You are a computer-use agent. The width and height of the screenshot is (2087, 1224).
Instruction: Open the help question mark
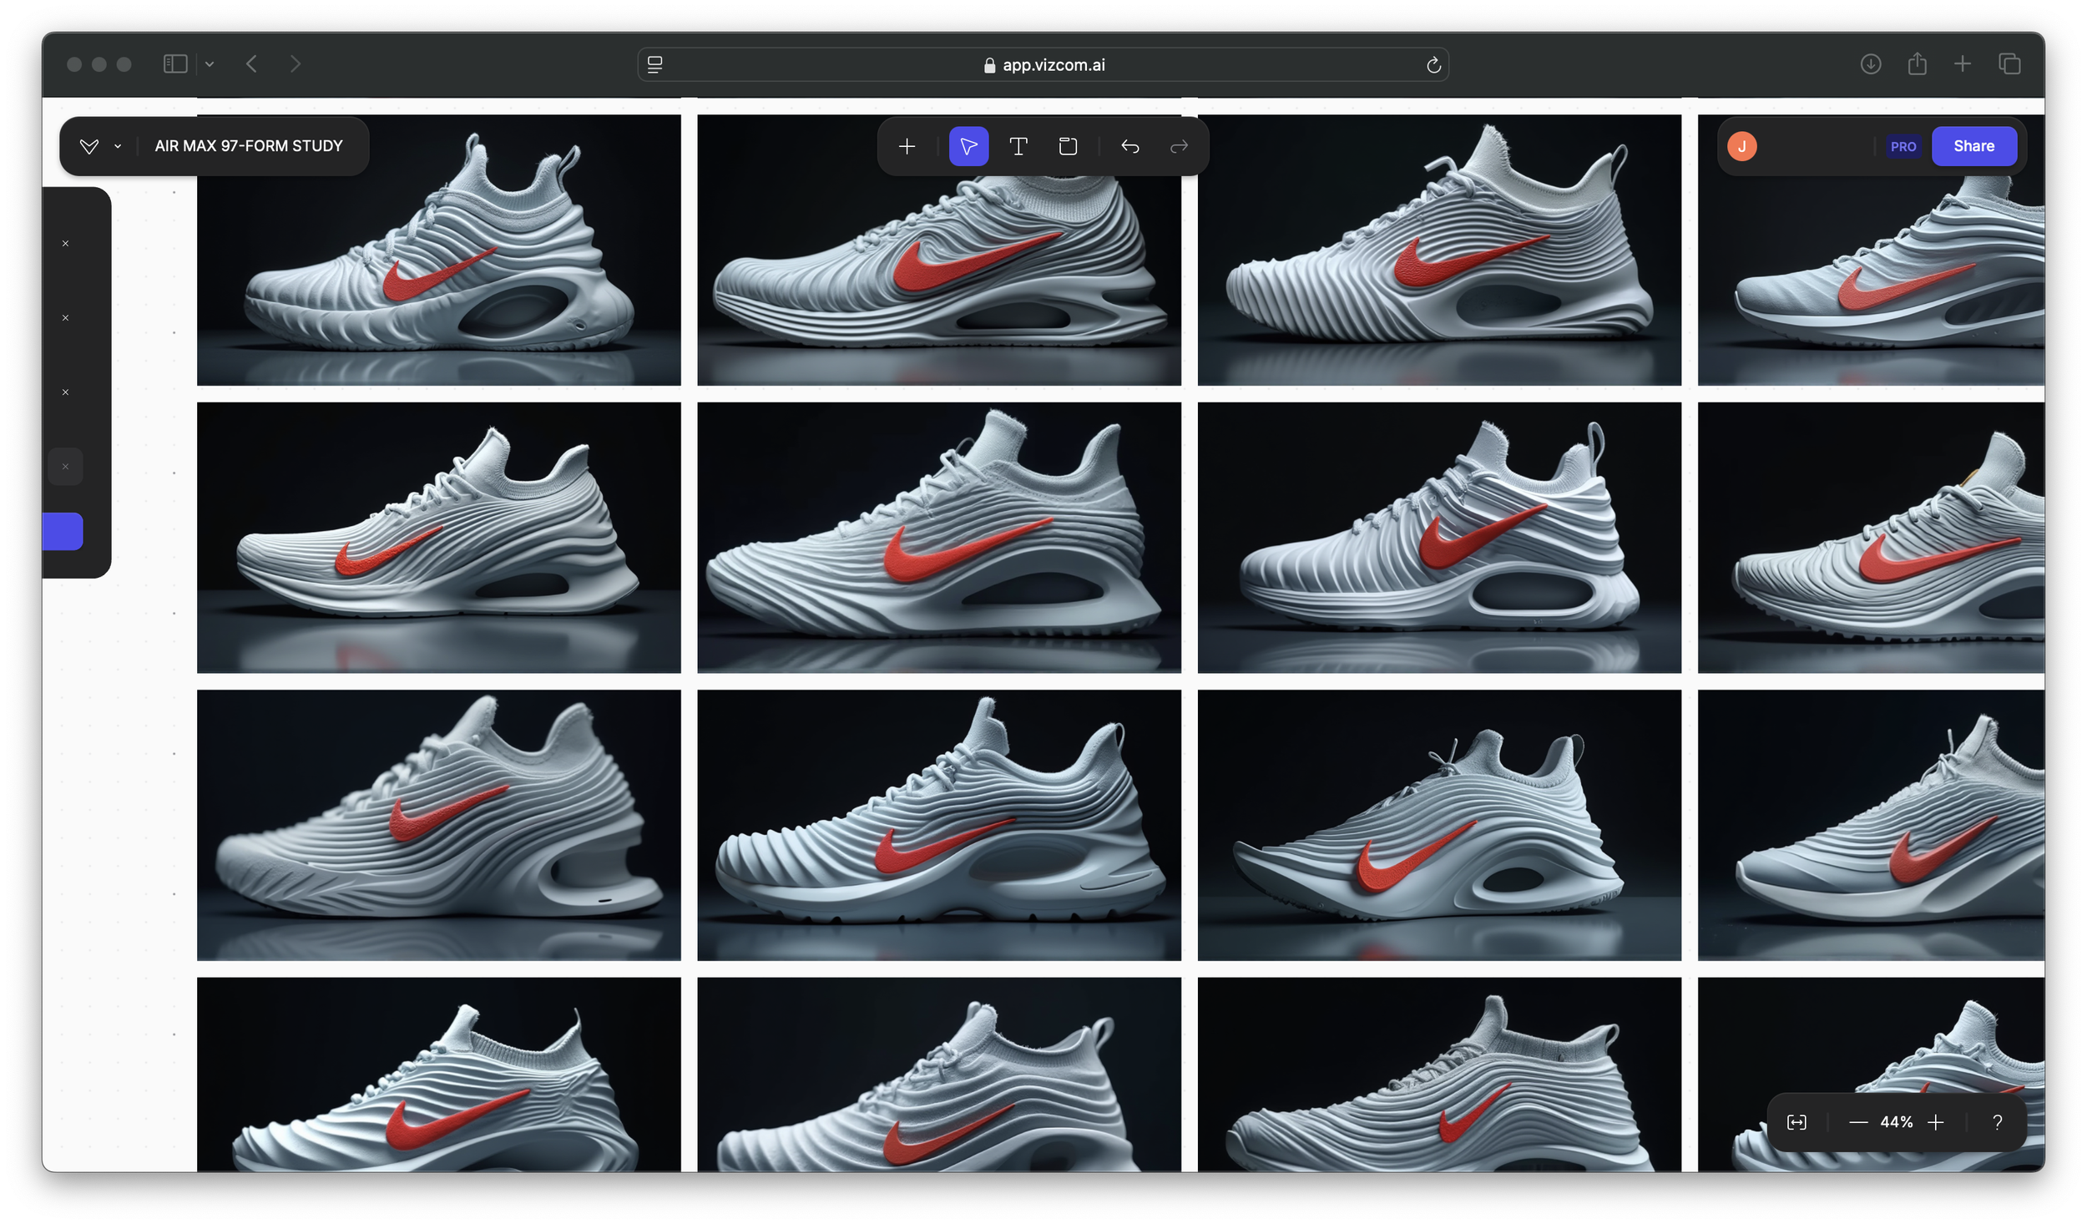[1997, 1122]
